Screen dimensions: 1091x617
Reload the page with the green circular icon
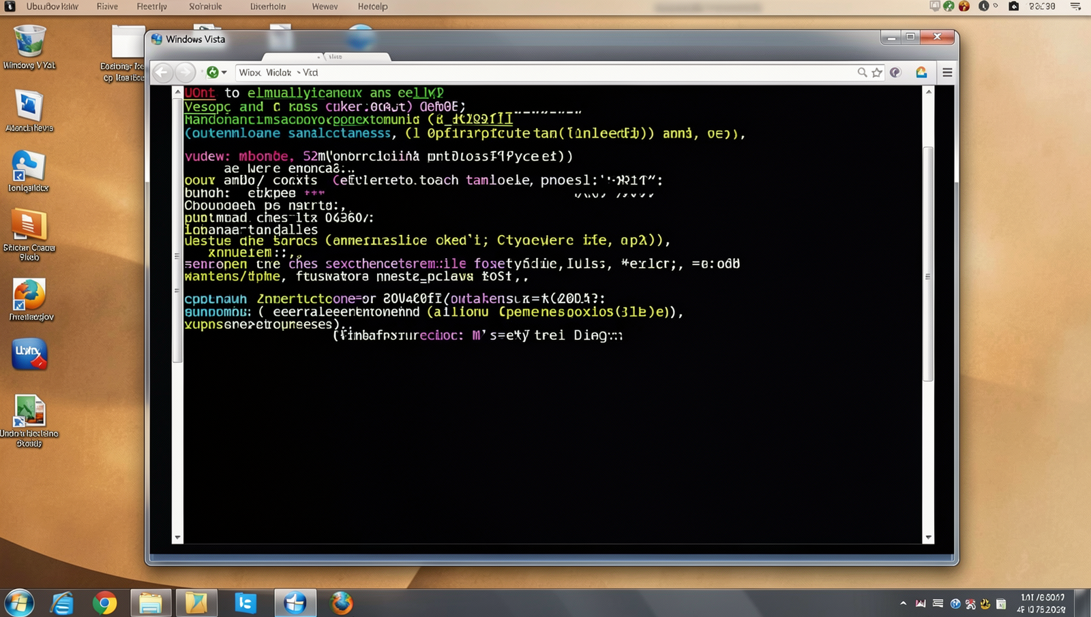tap(213, 72)
